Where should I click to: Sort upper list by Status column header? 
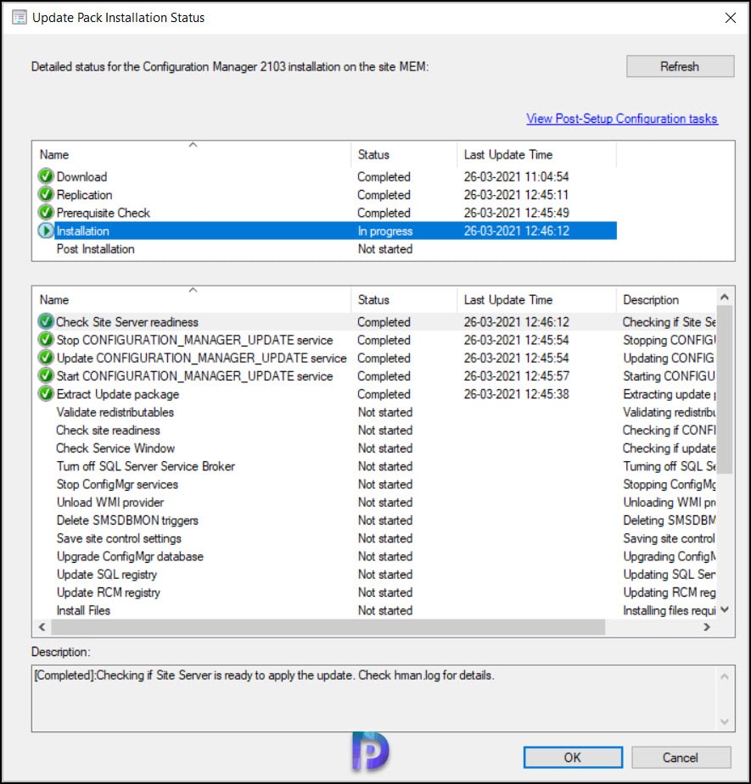[x=404, y=154]
